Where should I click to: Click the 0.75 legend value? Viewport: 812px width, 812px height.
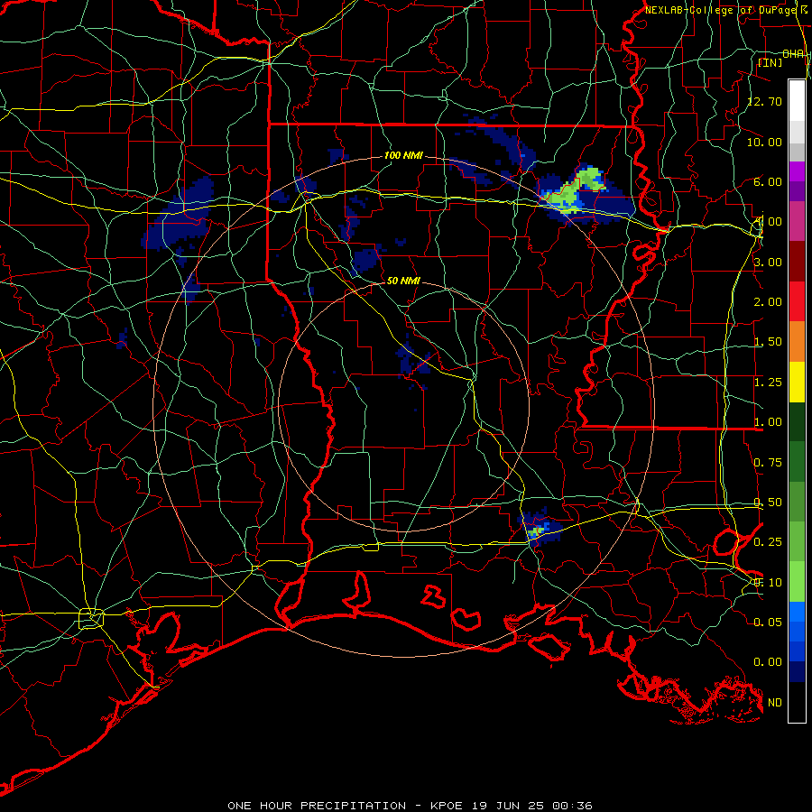click(x=768, y=463)
